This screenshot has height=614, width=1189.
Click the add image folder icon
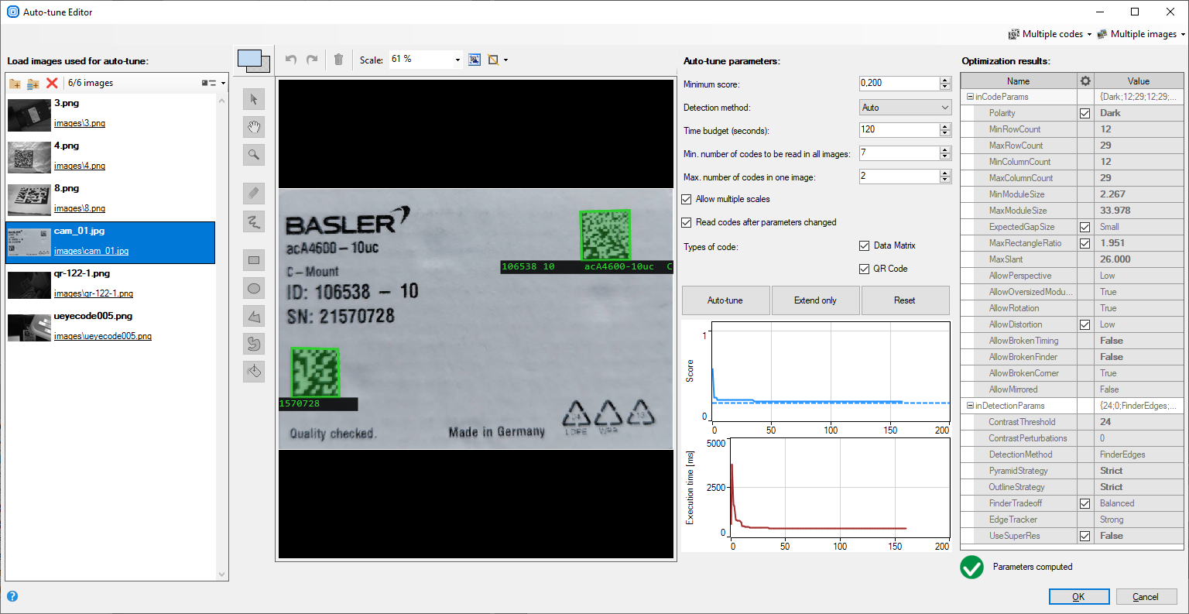(x=15, y=83)
